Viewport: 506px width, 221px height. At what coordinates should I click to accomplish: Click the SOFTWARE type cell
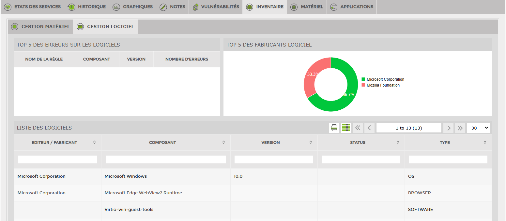(448, 210)
